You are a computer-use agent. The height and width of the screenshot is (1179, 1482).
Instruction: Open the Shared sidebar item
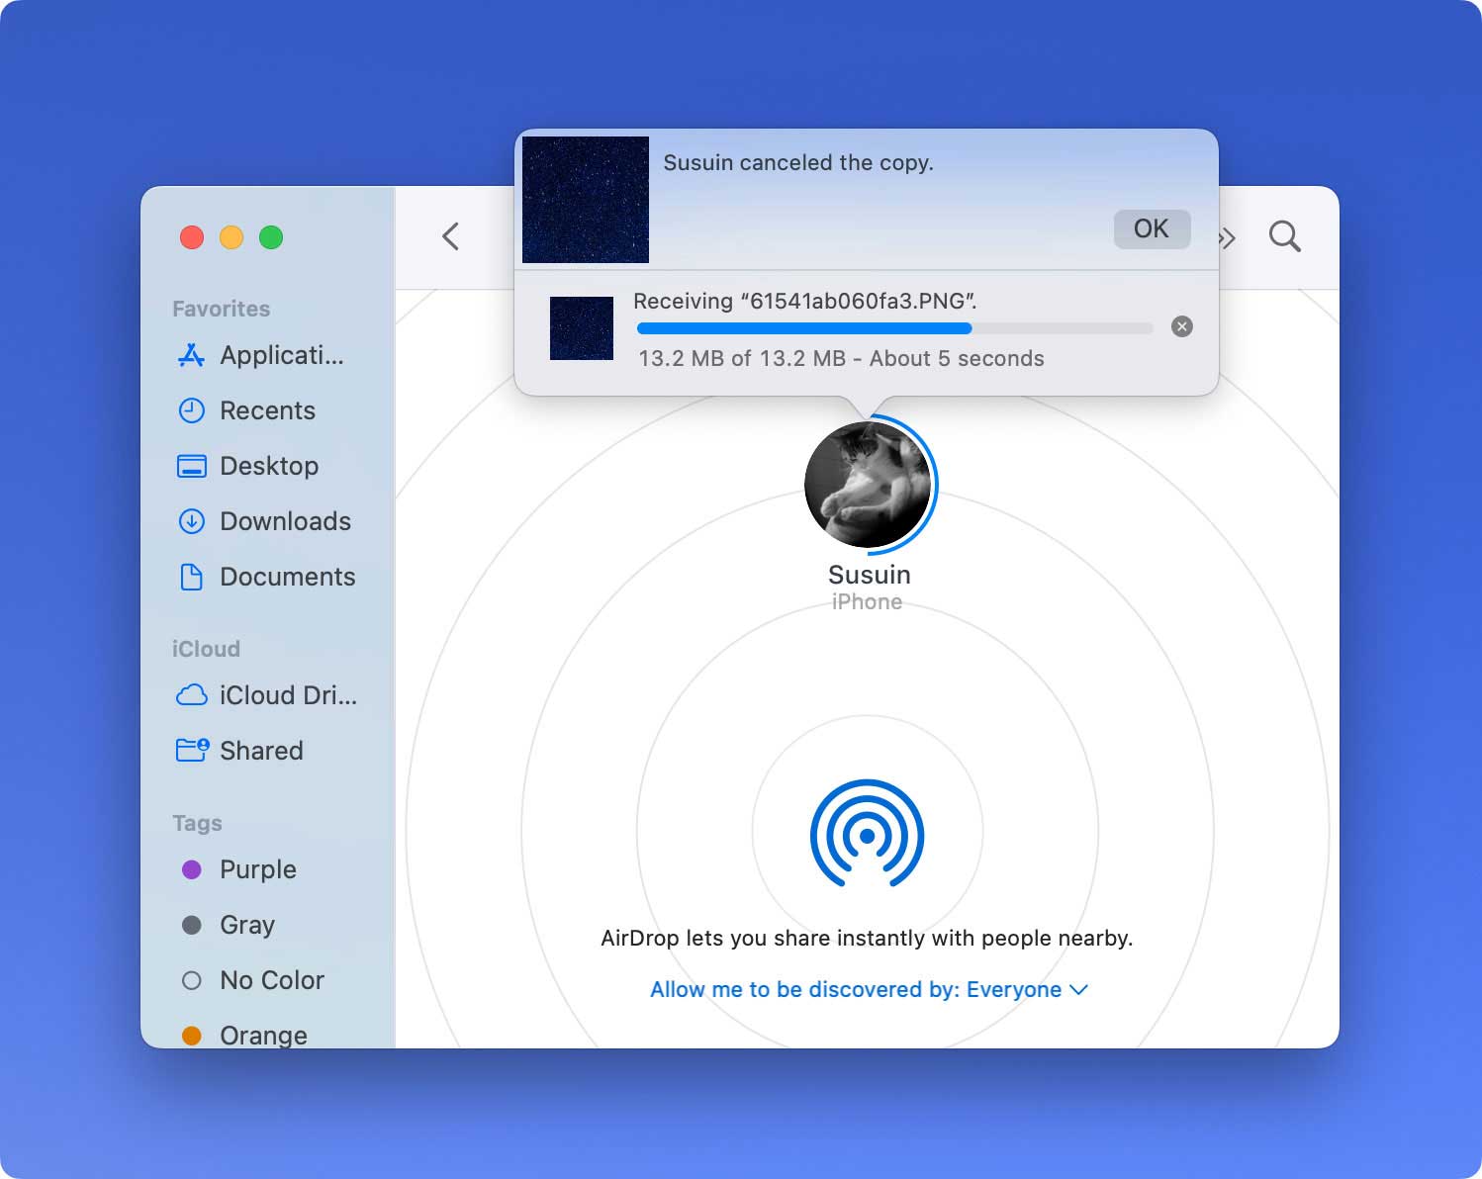(x=239, y=751)
